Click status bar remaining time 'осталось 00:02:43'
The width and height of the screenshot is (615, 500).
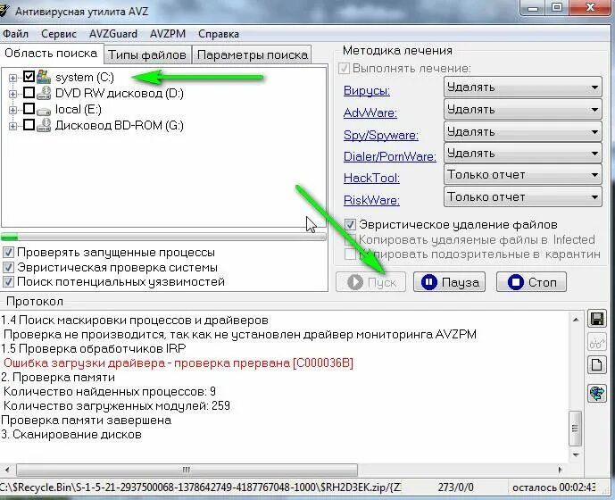[554, 487]
